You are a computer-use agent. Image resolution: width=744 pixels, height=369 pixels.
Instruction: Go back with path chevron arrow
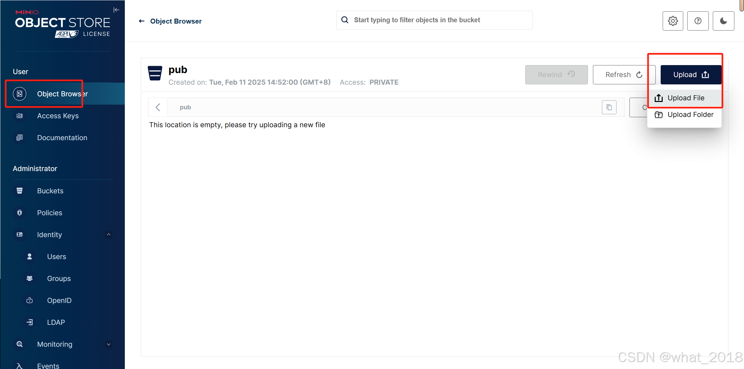[158, 107]
